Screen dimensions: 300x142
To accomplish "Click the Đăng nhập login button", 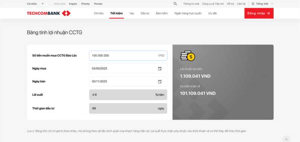I will [x=259, y=13].
